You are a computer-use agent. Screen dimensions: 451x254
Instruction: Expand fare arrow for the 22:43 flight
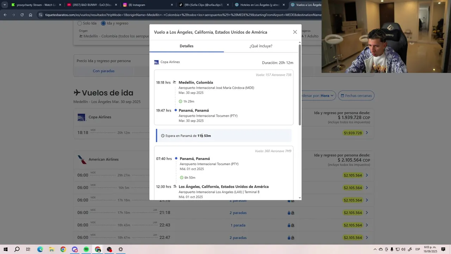pos(367,225)
